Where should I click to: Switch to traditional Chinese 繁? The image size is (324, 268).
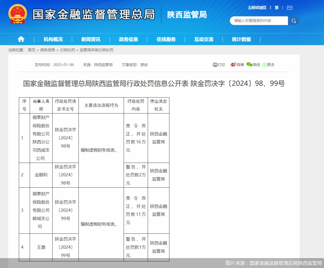pos(277,8)
